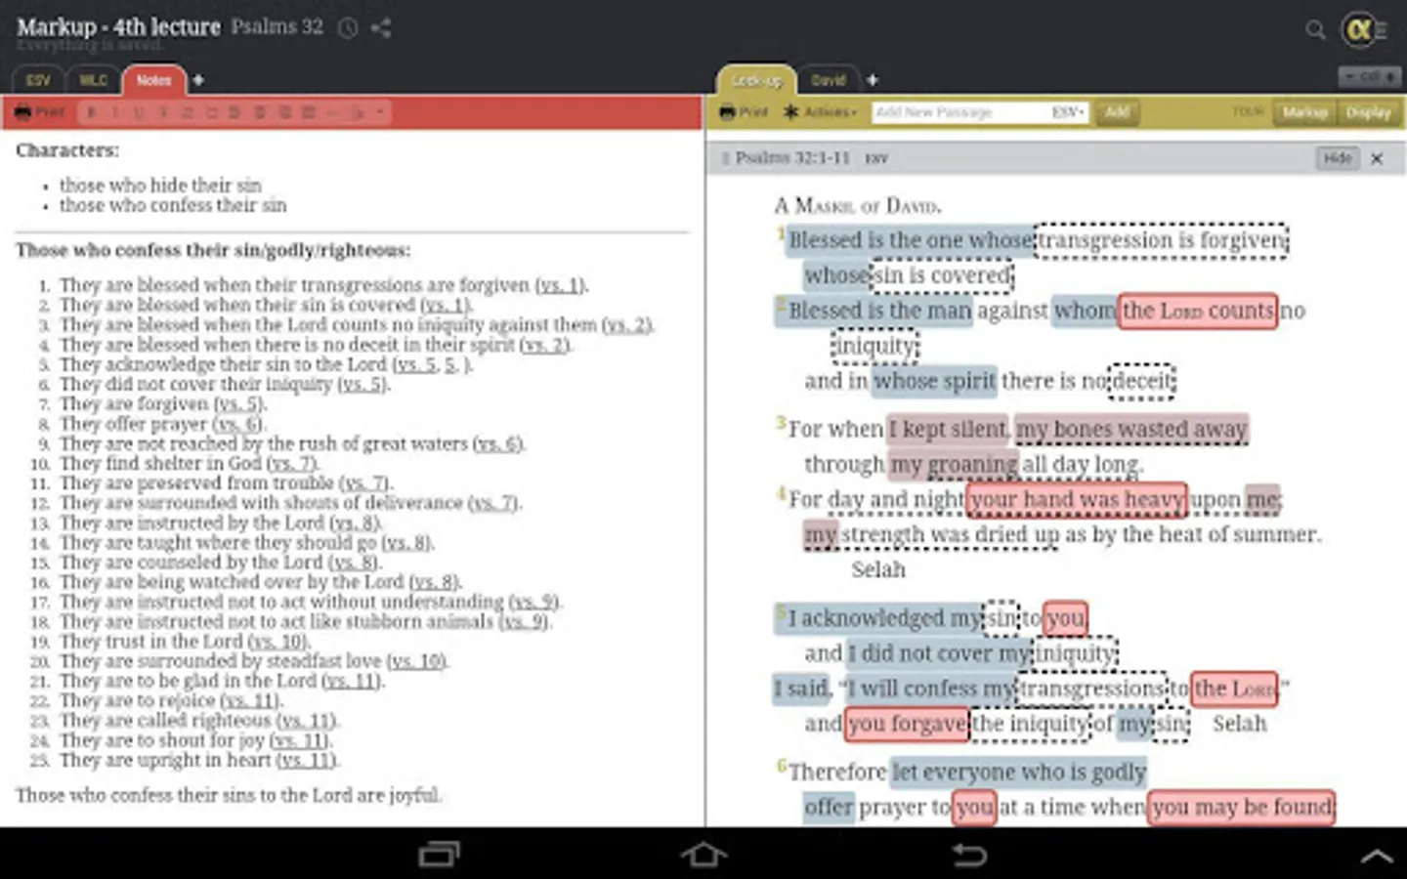Click highlighted phrase 'my bones wasted away'

pos(1130,429)
